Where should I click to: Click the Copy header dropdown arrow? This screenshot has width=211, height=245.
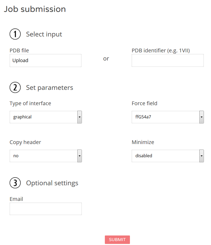pyautogui.click(x=80, y=156)
